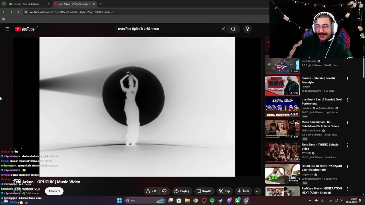Viewport: 365px width, 205px height.
Task: Open Melis Karaduman video thumbnail
Action: point(282,130)
